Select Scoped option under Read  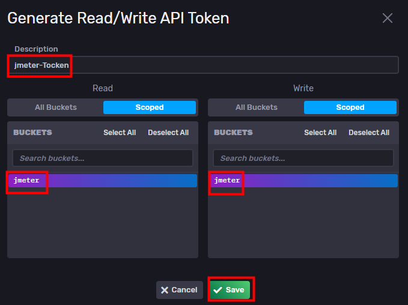pyautogui.click(x=150, y=107)
